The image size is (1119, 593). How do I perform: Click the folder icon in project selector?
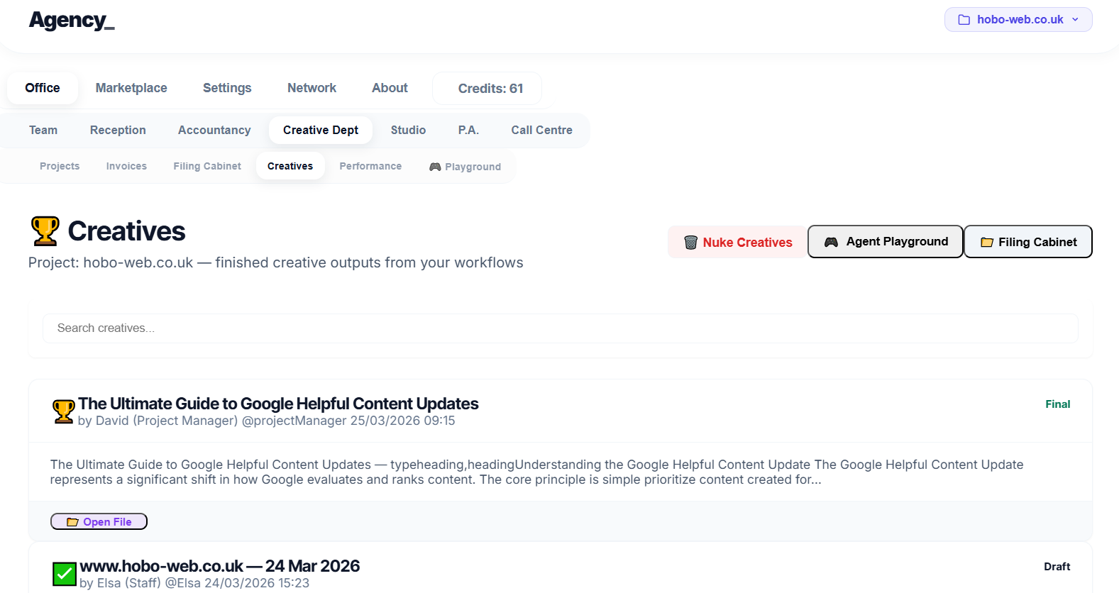coord(964,20)
